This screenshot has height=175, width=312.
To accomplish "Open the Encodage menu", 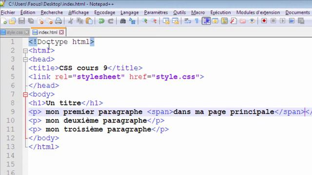I will point(105,13).
